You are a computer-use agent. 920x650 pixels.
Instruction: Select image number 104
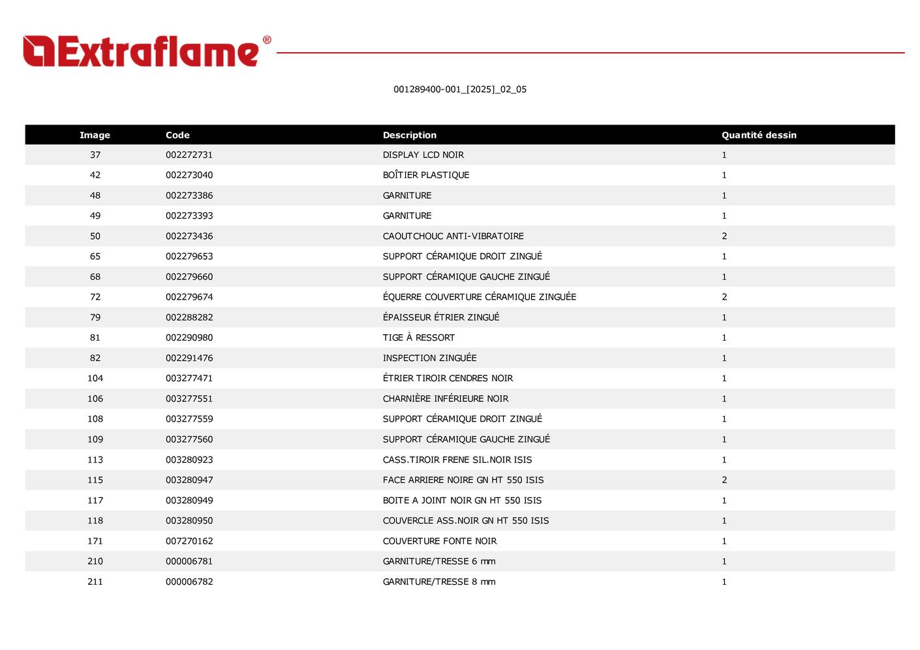click(x=95, y=379)
